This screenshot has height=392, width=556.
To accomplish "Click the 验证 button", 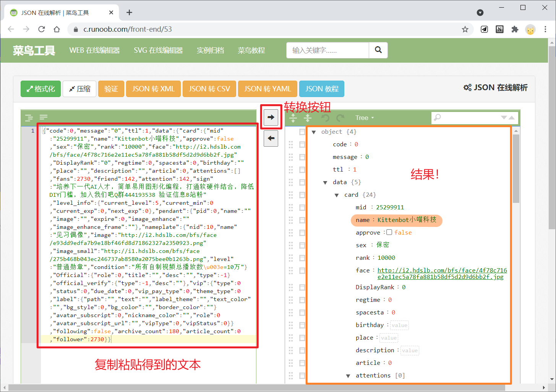I will pos(111,89).
